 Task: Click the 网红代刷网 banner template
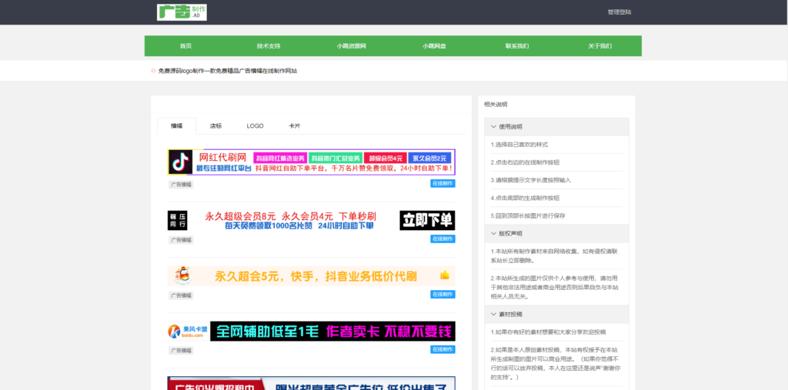click(312, 162)
